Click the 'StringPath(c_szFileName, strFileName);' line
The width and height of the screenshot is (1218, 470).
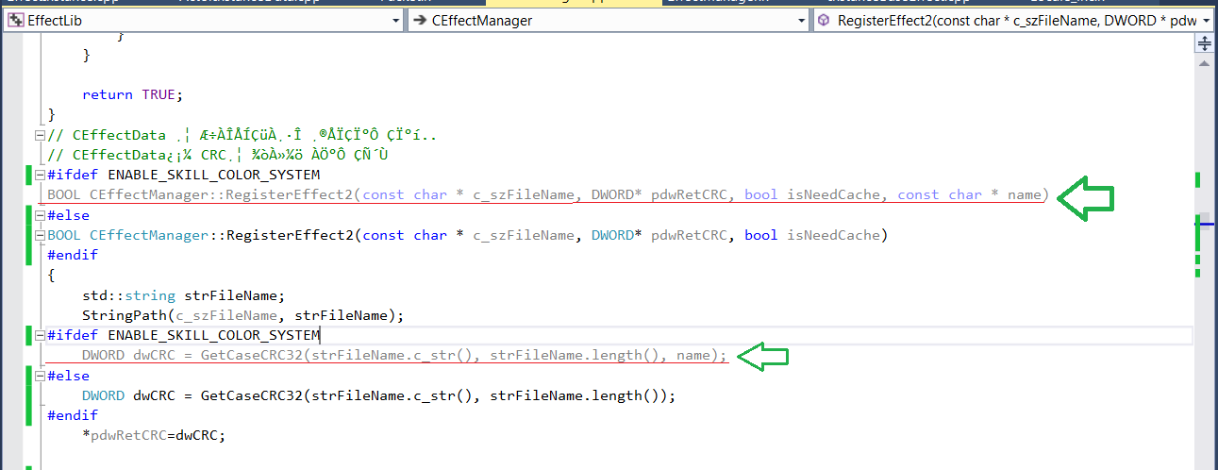click(x=242, y=315)
